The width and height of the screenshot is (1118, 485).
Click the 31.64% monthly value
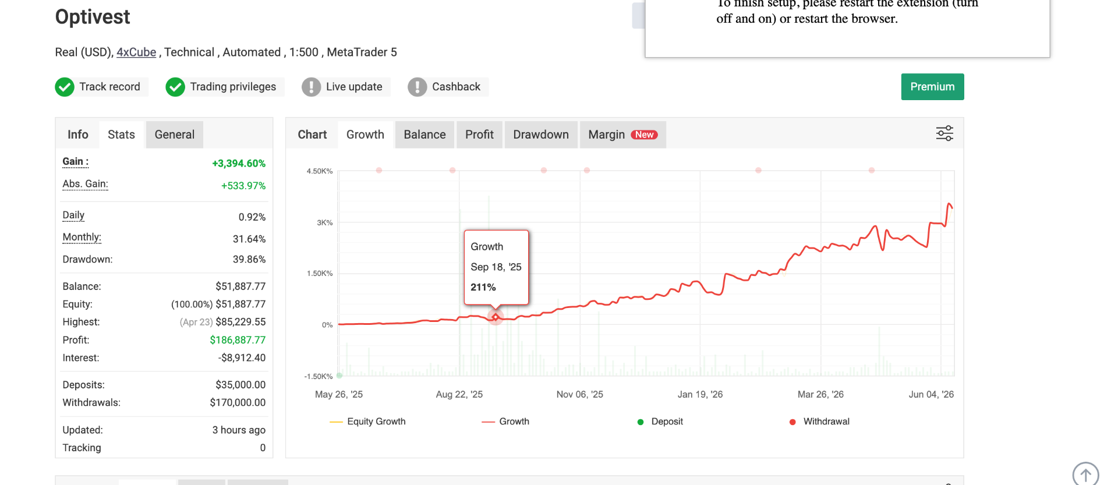pyautogui.click(x=249, y=239)
